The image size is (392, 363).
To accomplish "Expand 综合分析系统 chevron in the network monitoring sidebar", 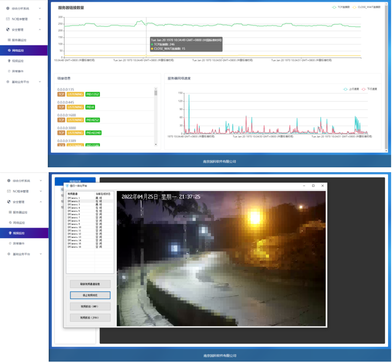I will [x=40, y=8].
